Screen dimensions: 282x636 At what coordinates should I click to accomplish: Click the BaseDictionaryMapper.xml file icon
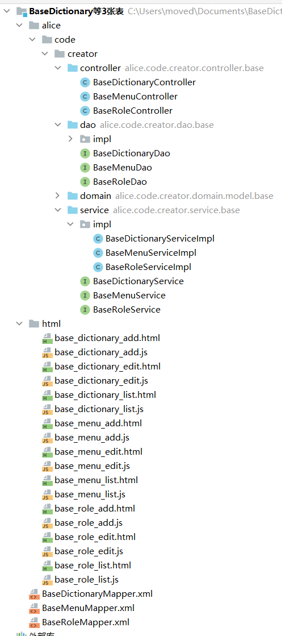pyautogui.click(x=34, y=594)
